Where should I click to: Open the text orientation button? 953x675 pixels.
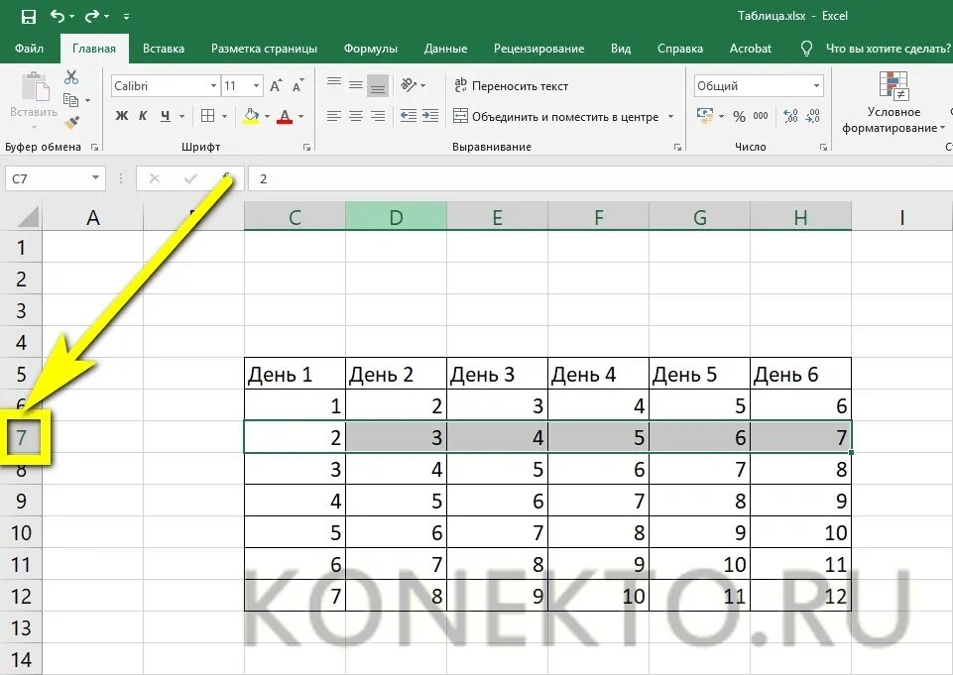pyautogui.click(x=413, y=85)
